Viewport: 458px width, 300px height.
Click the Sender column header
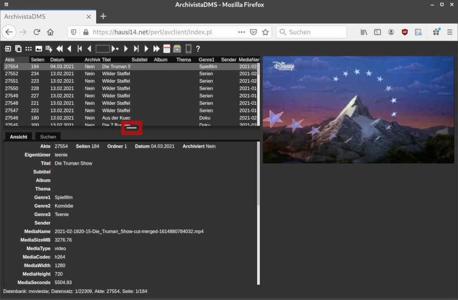pyautogui.click(x=229, y=59)
